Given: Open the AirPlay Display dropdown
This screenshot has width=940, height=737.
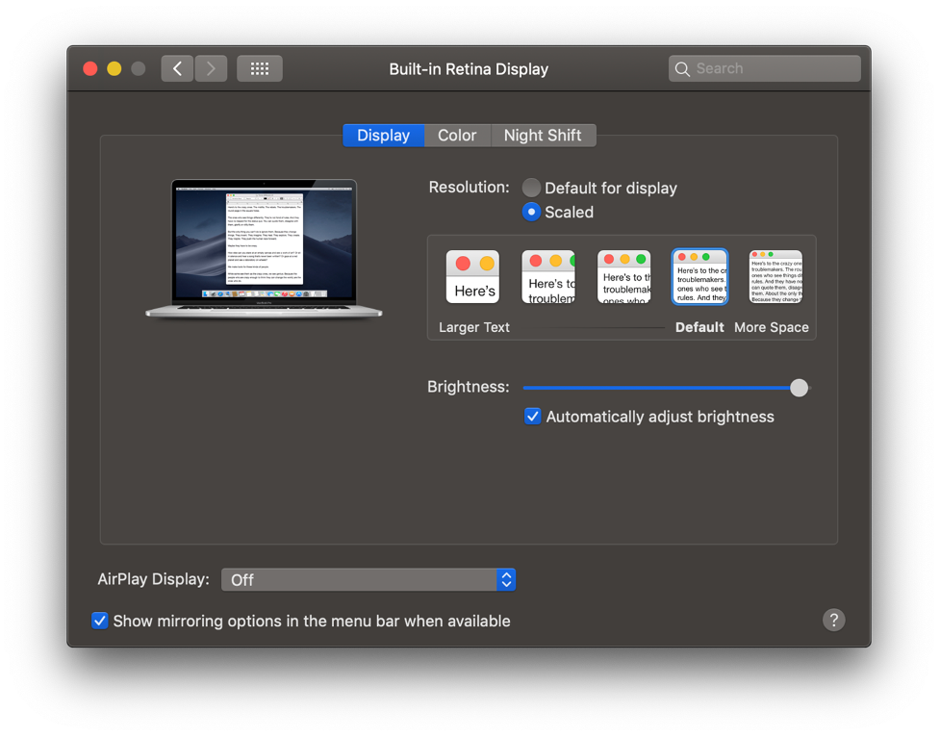Looking at the screenshot, I should (x=368, y=580).
